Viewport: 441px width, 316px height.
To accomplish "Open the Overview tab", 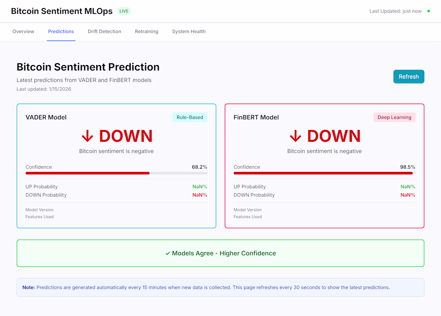I will tap(23, 31).
